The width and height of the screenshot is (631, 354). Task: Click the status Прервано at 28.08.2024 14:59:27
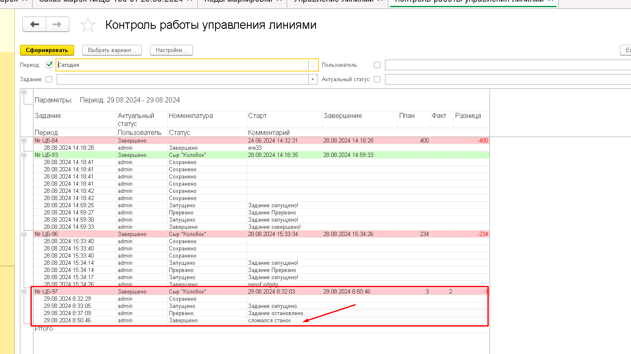[x=181, y=212]
